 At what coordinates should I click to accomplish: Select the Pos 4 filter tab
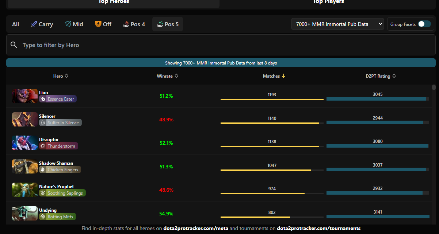(x=134, y=24)
